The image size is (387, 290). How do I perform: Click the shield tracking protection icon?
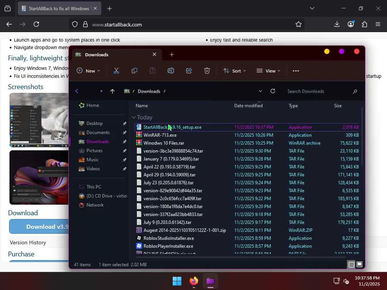pyautogui.click(x=75, y=24)
